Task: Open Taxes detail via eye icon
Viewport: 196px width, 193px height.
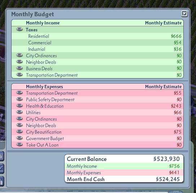Action: click(19, 29)
